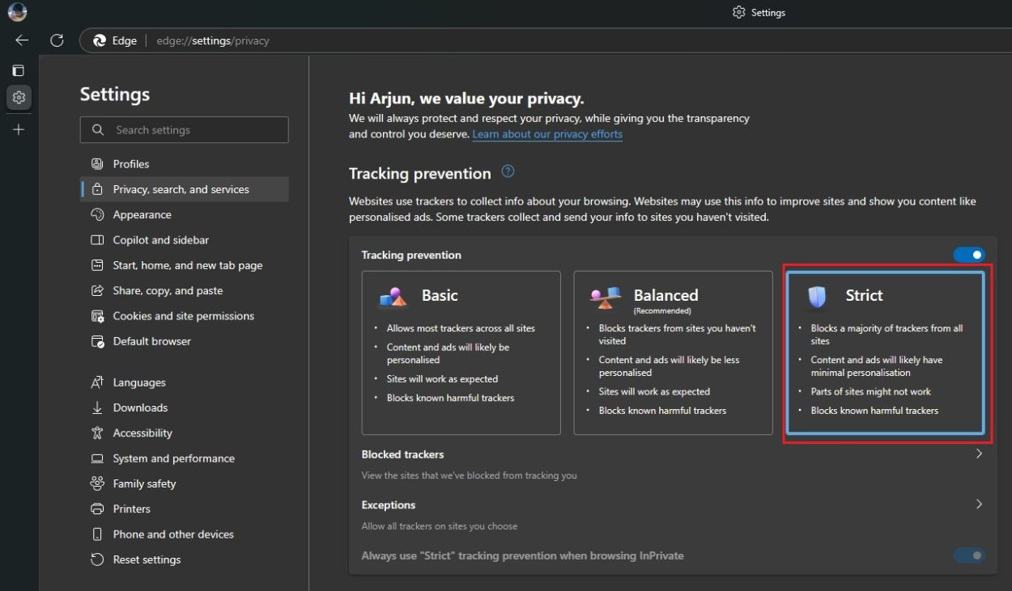This screenshot has width=1012, height=591.
Task: Click the Cookies and site permissions icon
Action: (x=97, y=316)
